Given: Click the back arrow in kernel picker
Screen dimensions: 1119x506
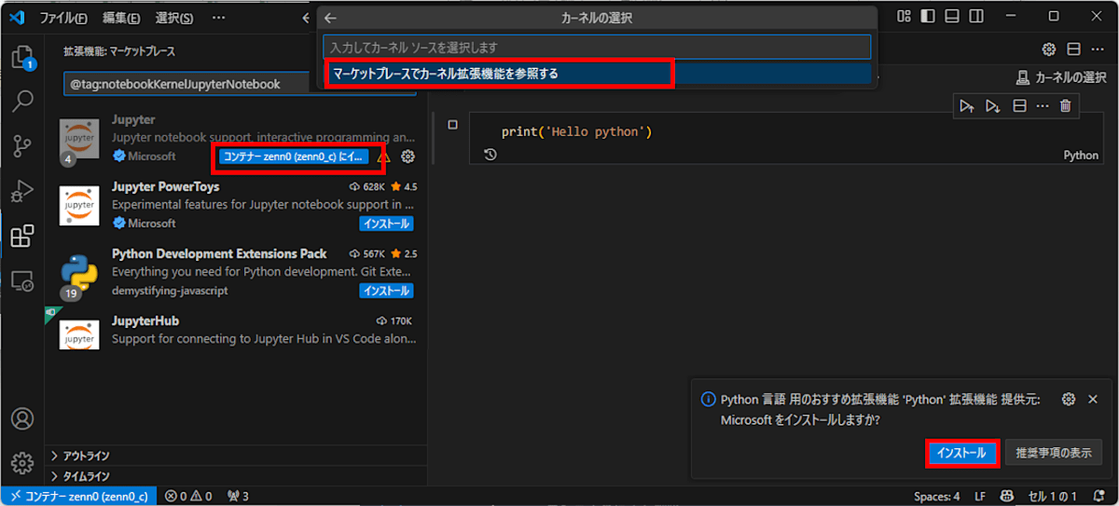Looking at the screenshot, I should pos(330,18).
